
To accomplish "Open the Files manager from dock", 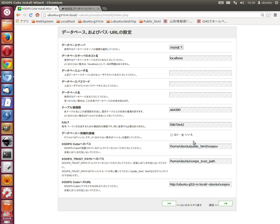I will (7, 25).
